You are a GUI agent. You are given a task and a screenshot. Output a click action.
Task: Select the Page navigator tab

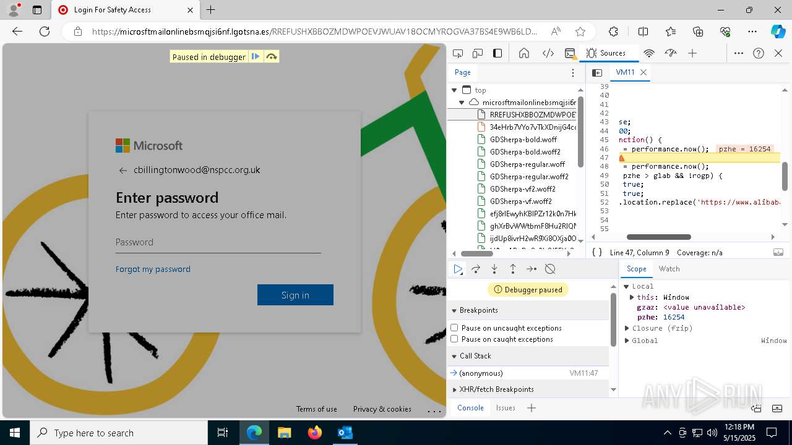coord(463,72)
